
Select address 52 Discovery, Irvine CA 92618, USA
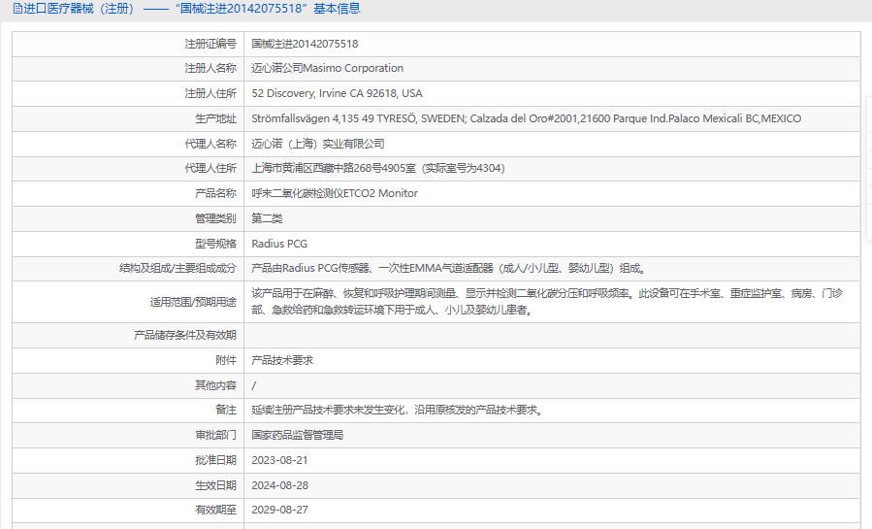tap(337, 93)
